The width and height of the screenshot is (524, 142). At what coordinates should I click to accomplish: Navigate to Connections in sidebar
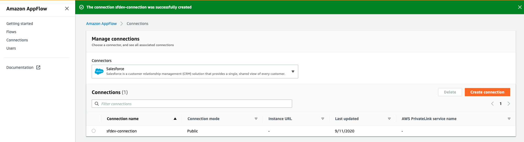coord(17,40)
